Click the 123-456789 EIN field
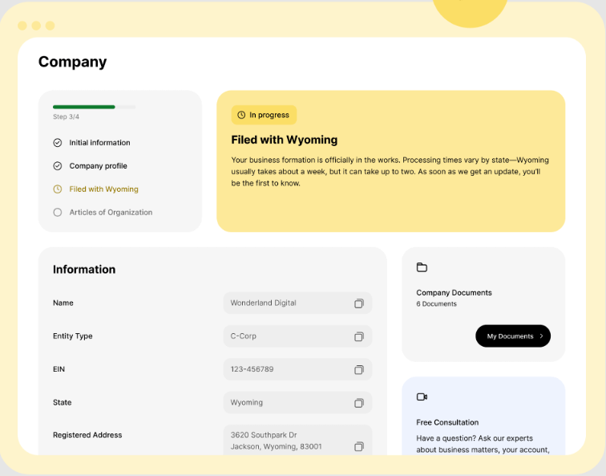The height and width of the screenshot is (476, 606). pos(287,370)
